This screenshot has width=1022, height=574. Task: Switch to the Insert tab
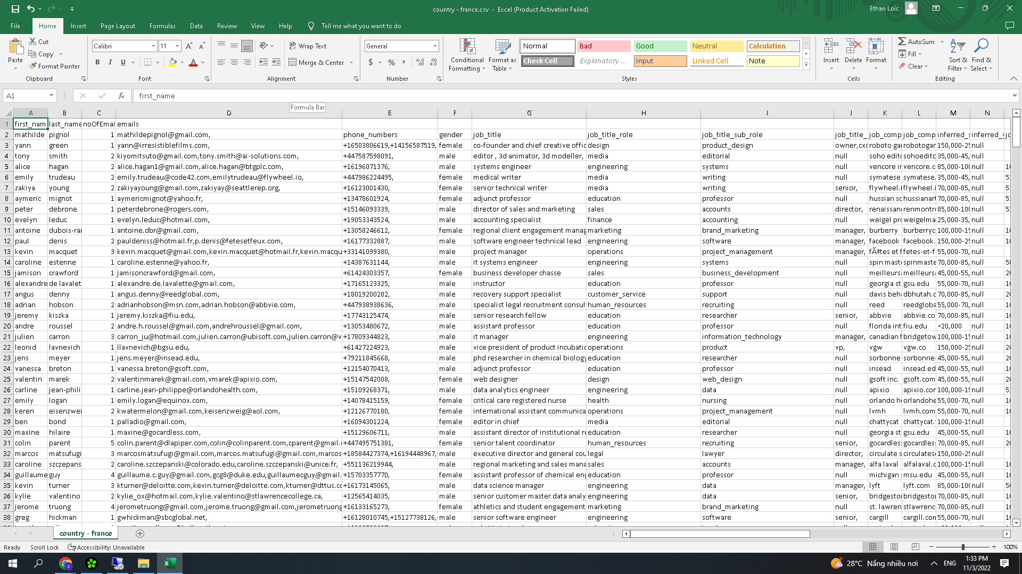click(x=78, y=26)
